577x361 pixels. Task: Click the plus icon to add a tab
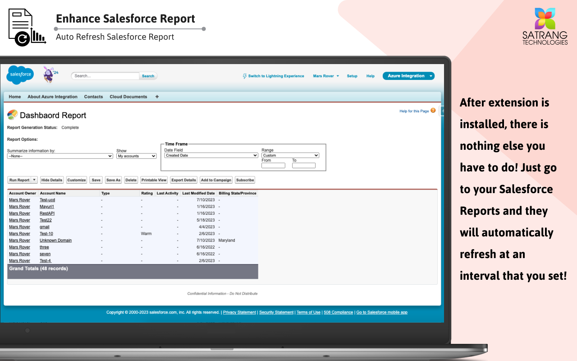(x=157, y=97)
